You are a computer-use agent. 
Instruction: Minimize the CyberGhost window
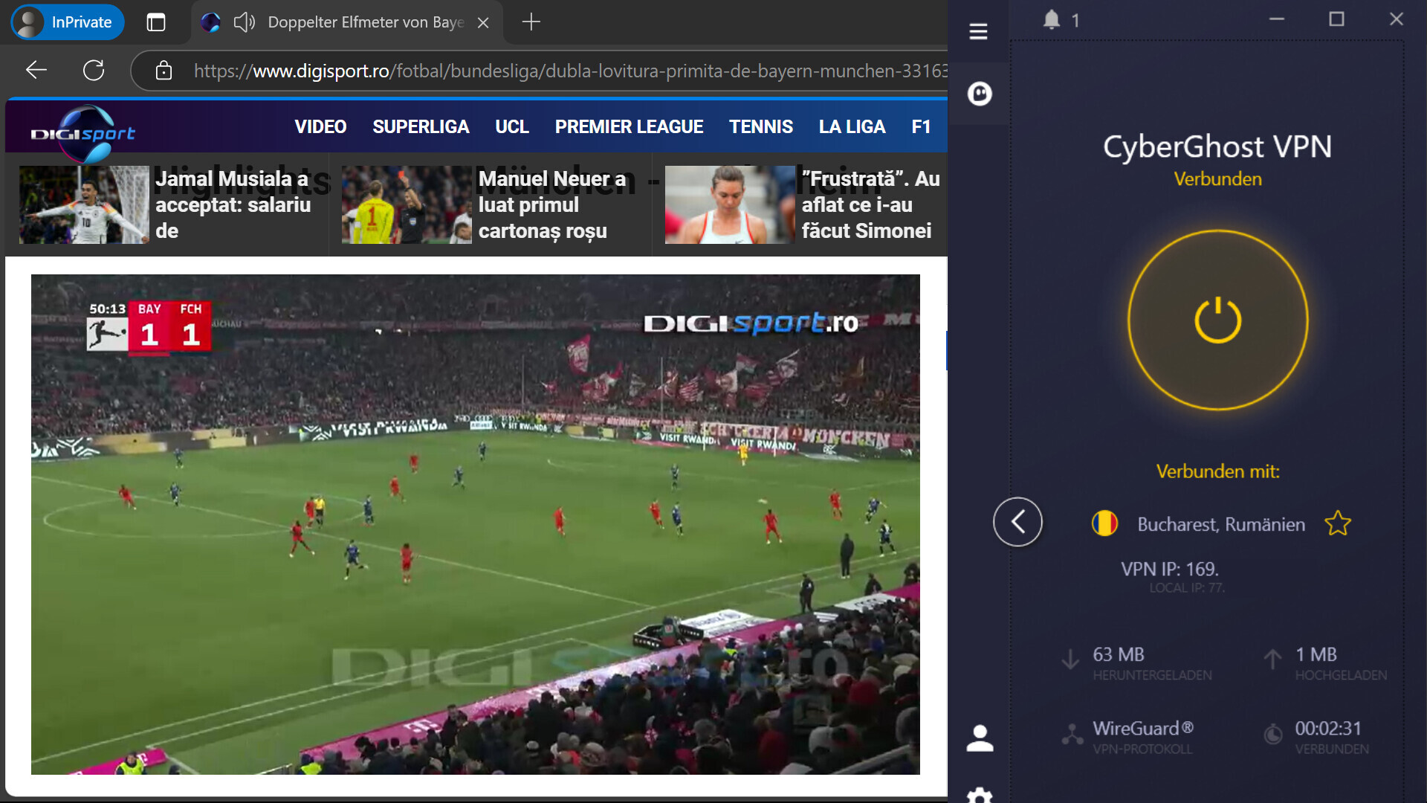point(1277,19)
